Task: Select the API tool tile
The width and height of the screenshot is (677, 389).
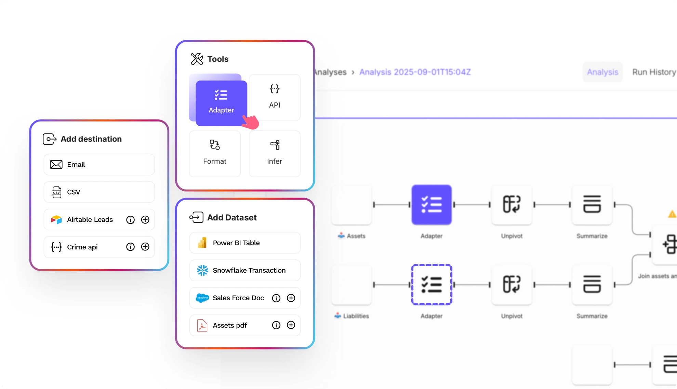Action: [275, 98]
